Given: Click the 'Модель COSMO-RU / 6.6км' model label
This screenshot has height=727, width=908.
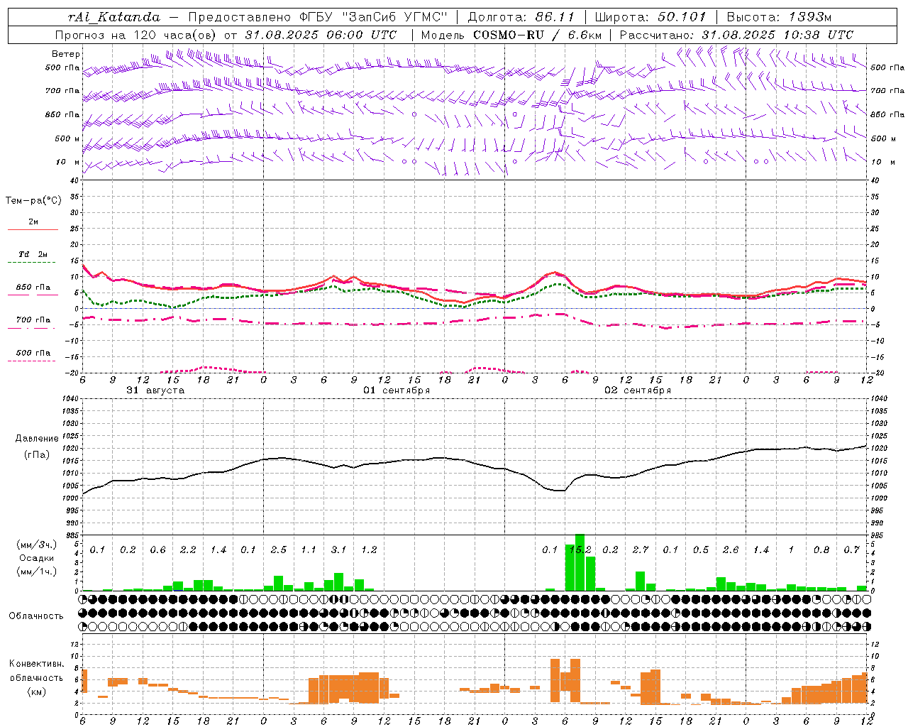Looking at the screenshot, I should (511, 35).
